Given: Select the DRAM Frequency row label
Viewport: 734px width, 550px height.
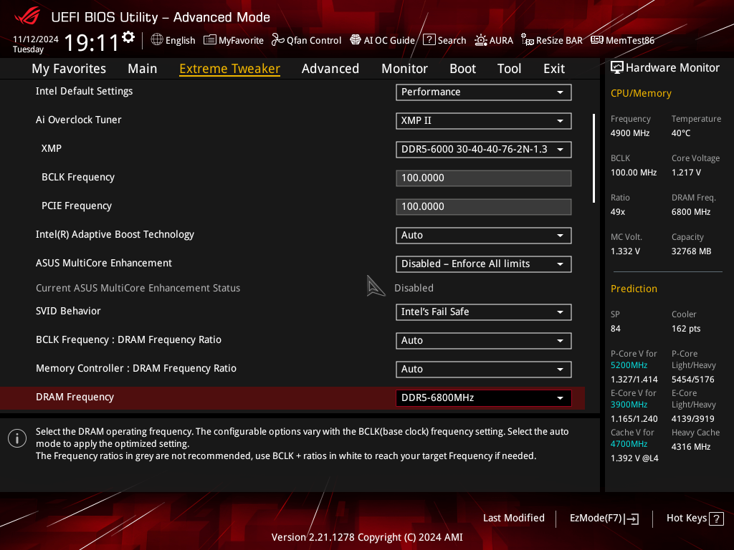Looking at the screenshot, I should click(75, 397).
